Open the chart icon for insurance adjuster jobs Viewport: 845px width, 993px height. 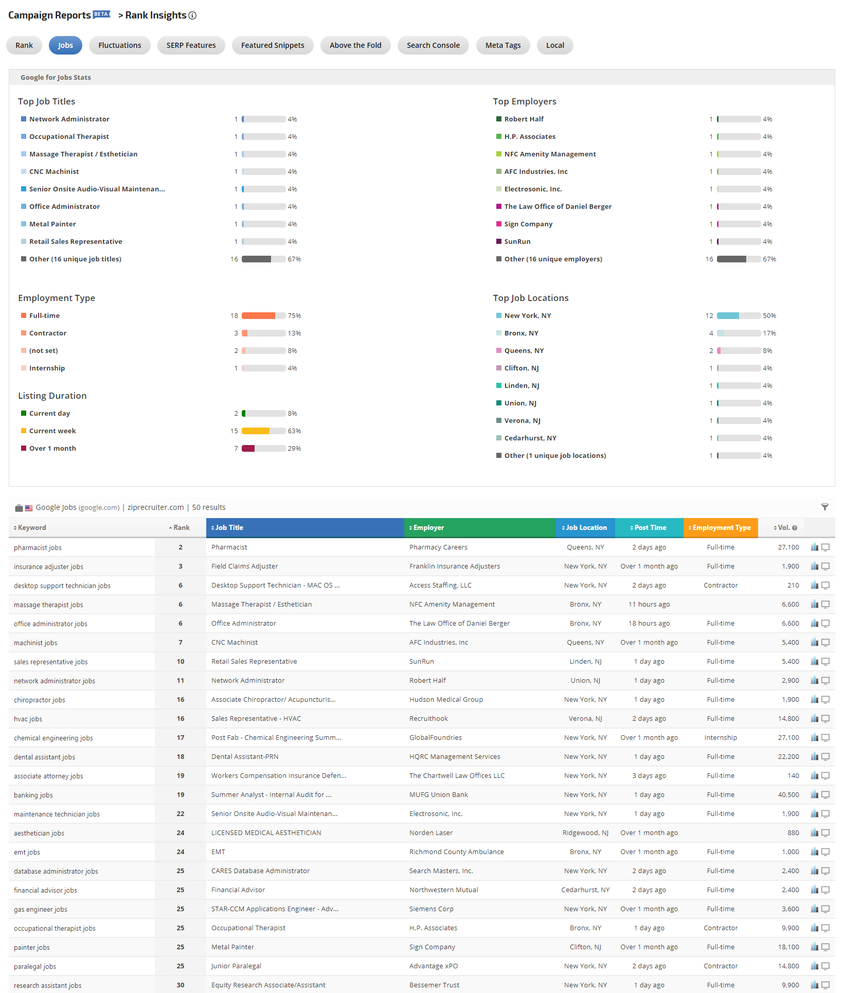(815, 566)
